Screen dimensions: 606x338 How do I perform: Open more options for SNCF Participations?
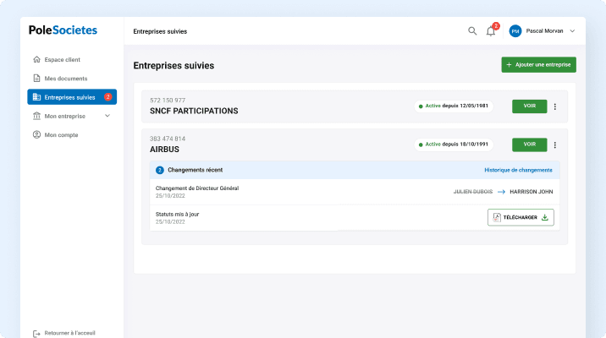[555, 106]
